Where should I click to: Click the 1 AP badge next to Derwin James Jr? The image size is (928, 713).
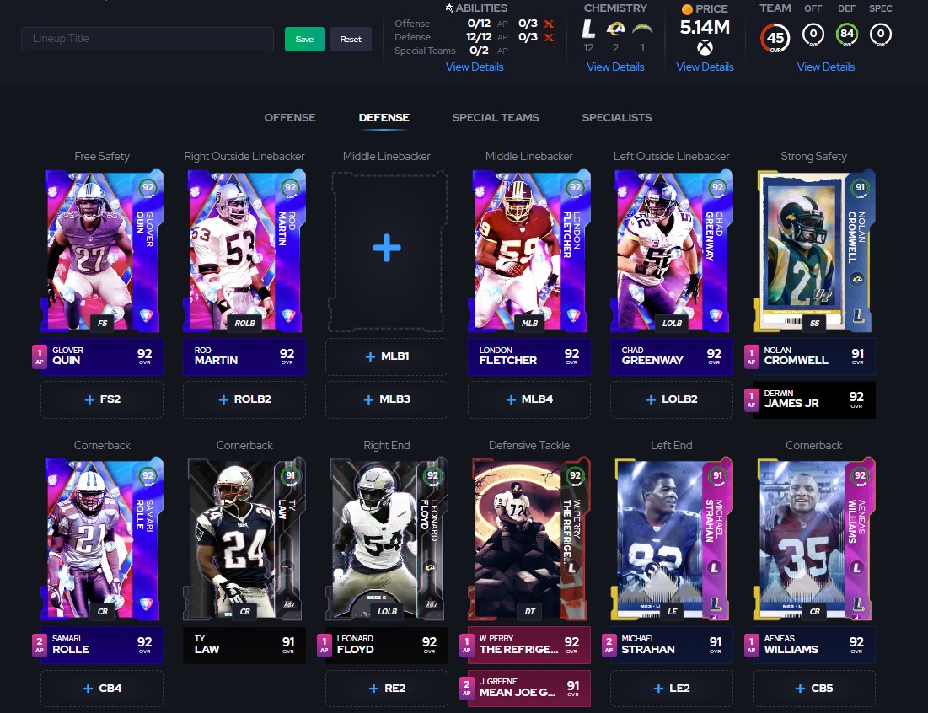click(751, 400)
